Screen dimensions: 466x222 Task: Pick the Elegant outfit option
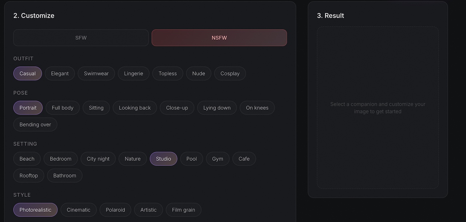[60, 74]
